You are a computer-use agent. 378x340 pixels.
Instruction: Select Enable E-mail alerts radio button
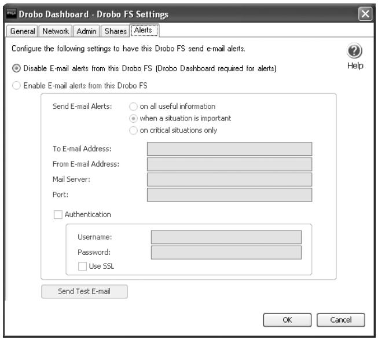16,85
